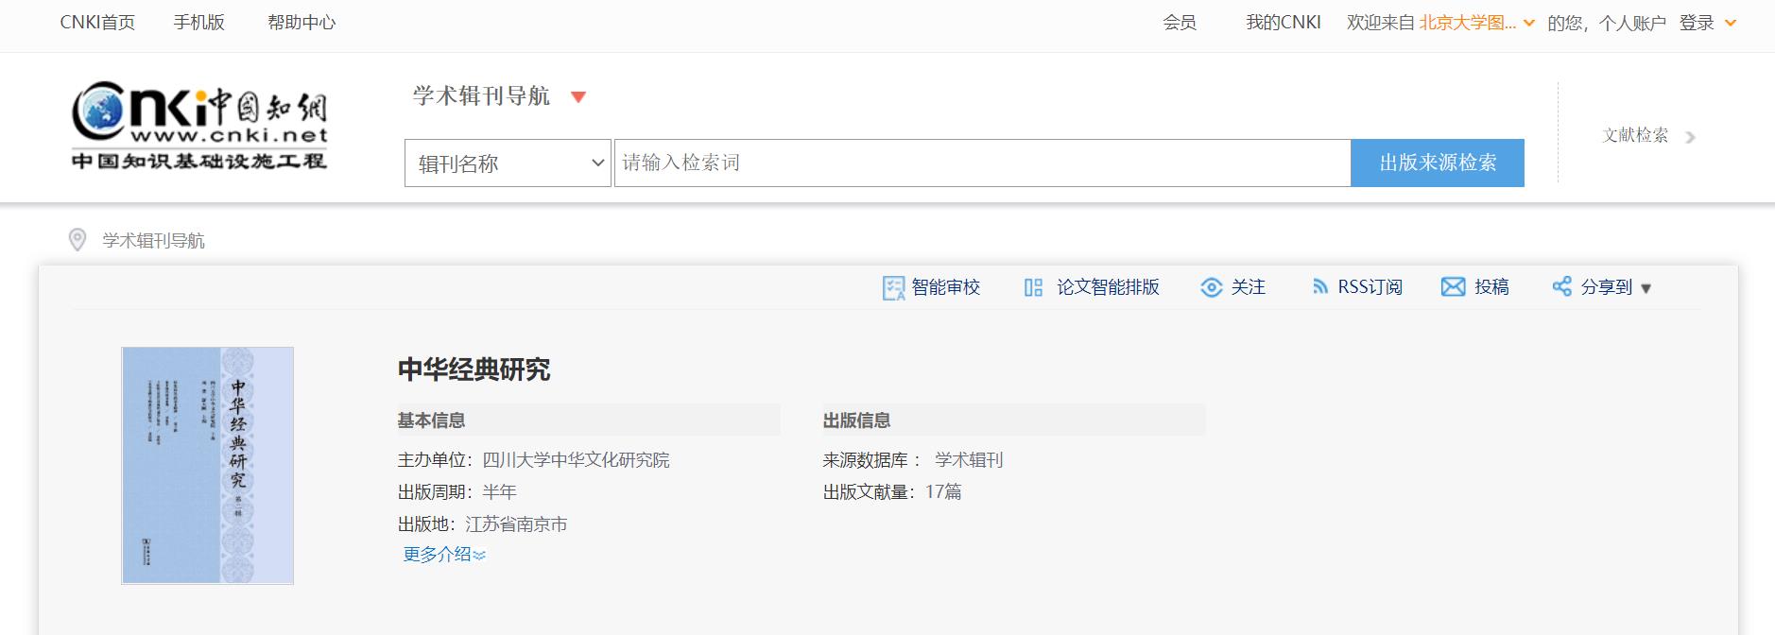Click the arrow icon beside 文献检索

coord(1690,137)
